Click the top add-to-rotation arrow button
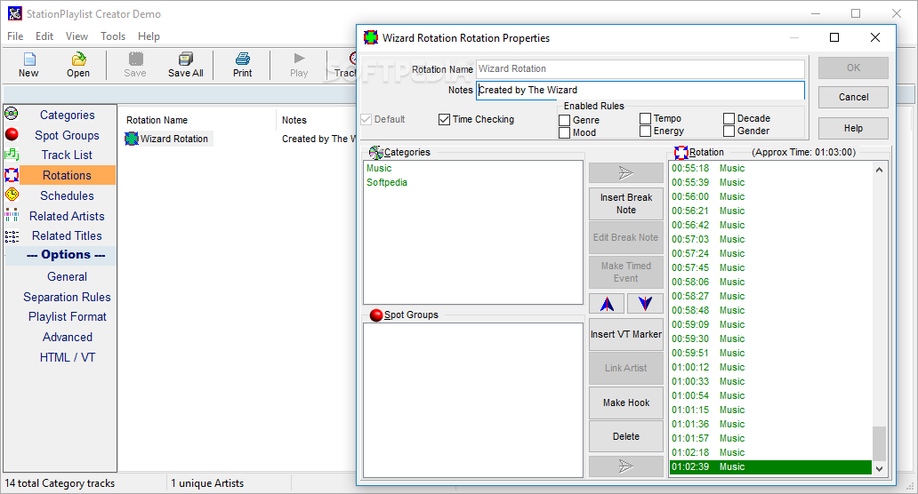 point(626,173)
